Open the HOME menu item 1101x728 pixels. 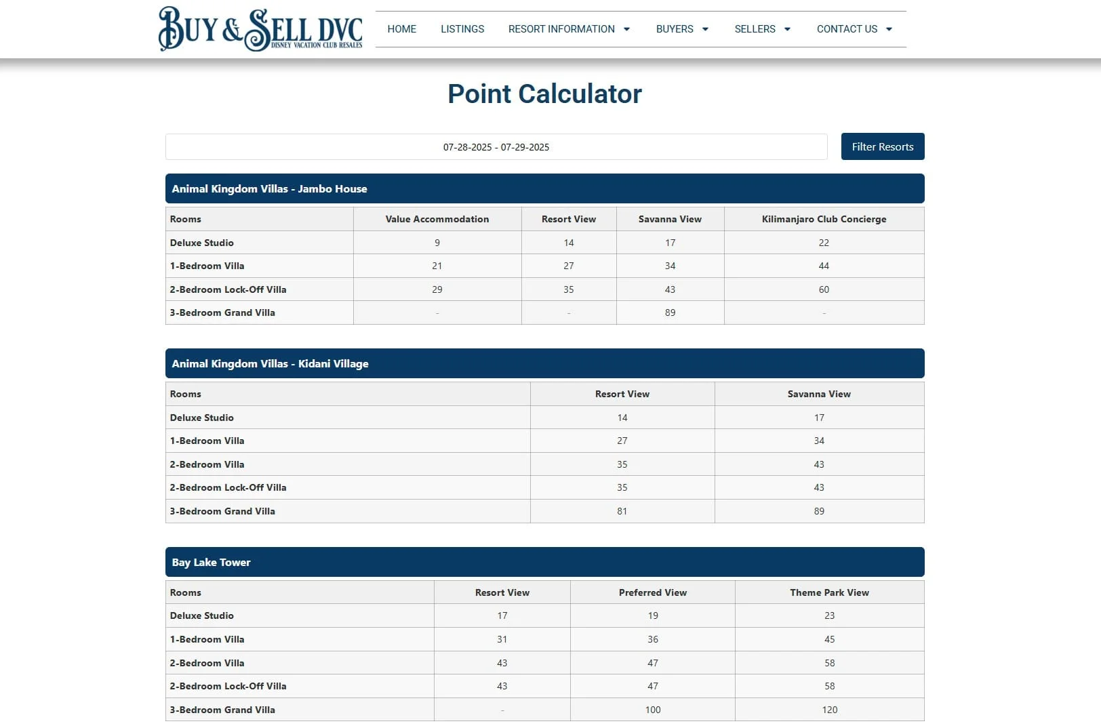402,29
